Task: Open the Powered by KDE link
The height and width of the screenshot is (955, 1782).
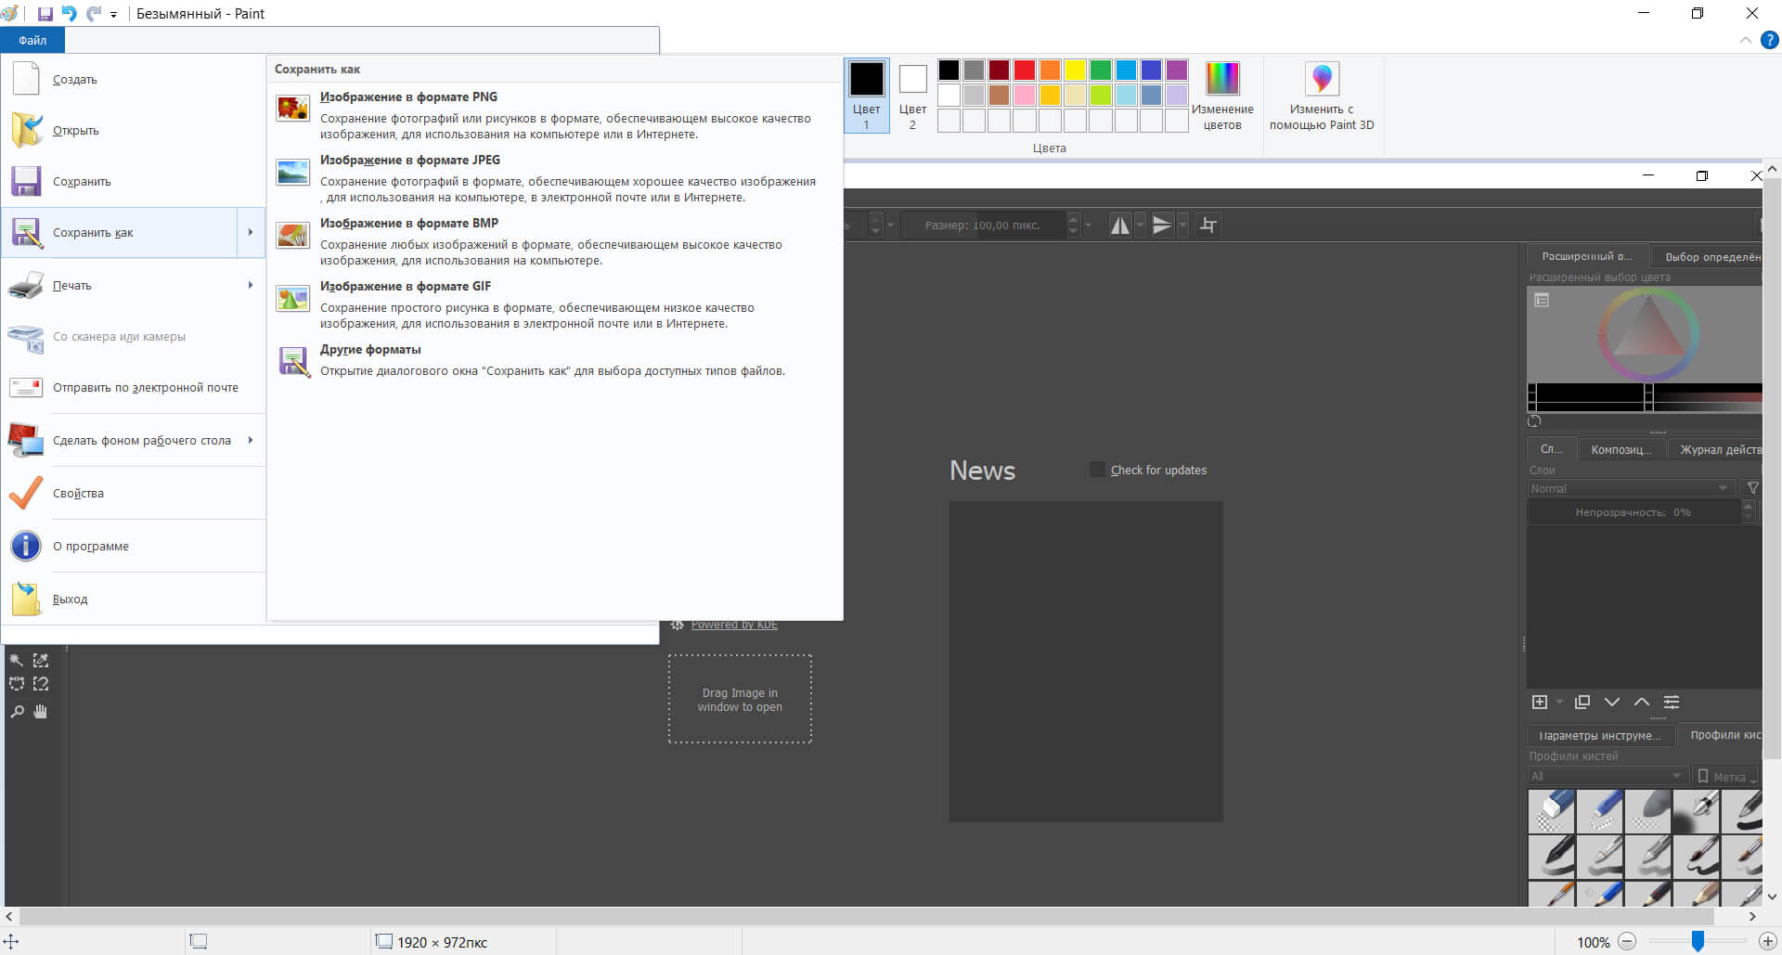Action: [x=734, y=625]
